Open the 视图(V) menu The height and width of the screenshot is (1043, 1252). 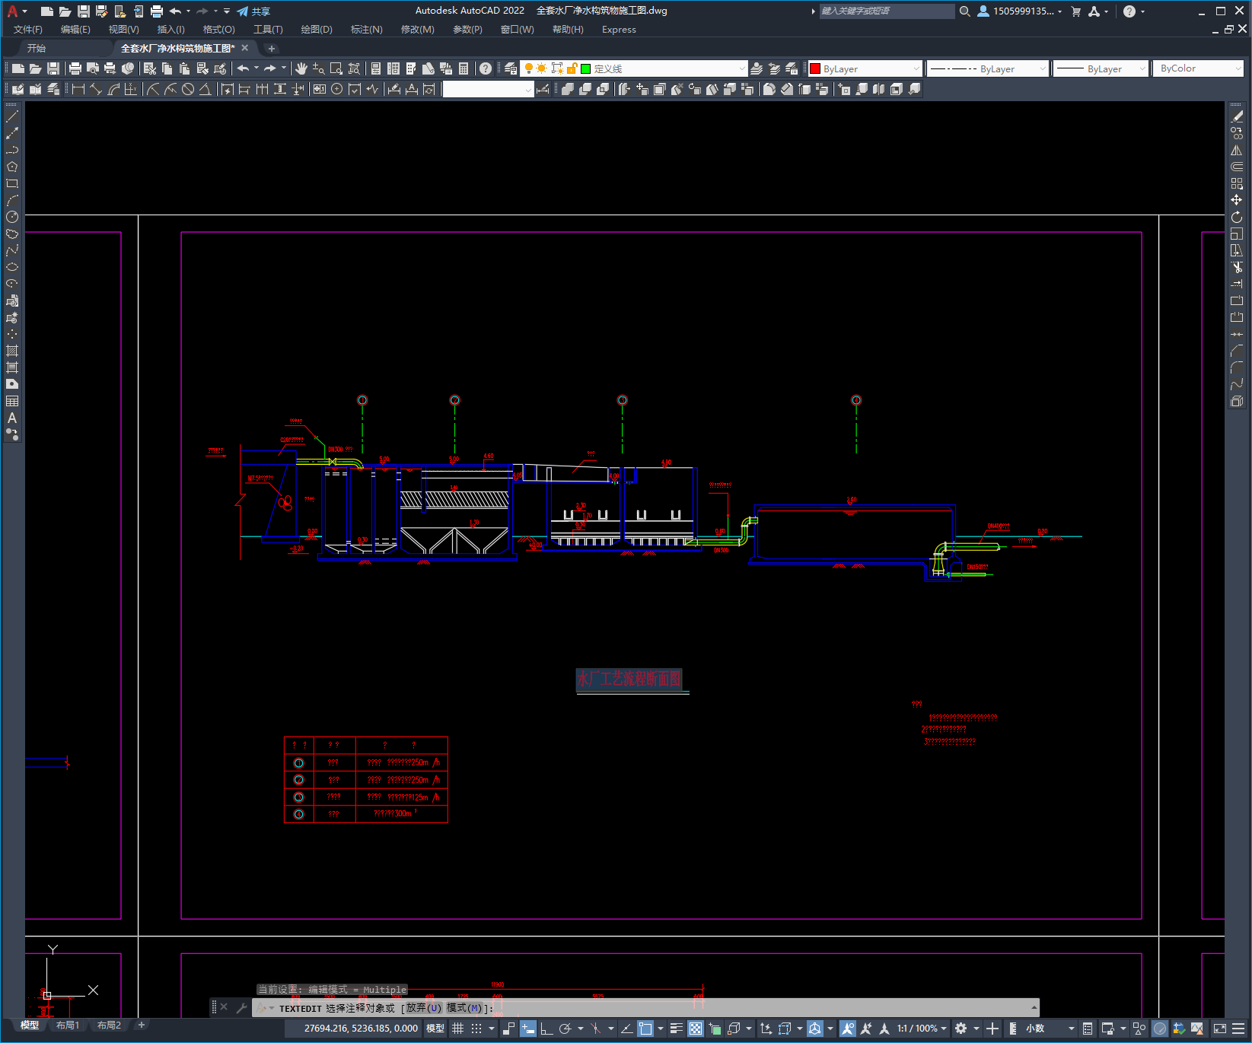pos(123,30)
